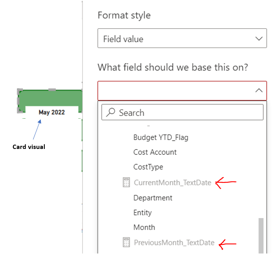This screenshot has width=275, height=259.
Task: Select the May 2022 card visual
Action: click(52, 112)
